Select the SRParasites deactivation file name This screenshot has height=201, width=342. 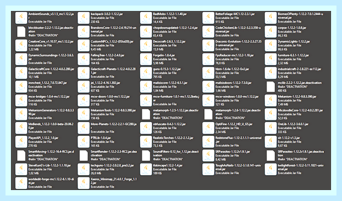[301, 154]
